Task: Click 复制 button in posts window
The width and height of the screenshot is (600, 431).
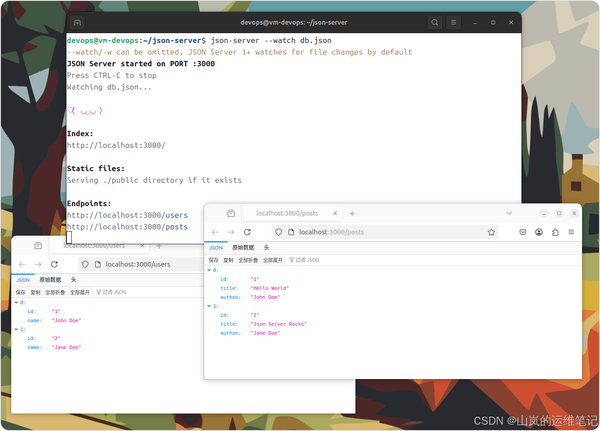Action: 228,260
